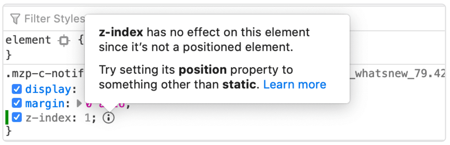Screen dimensions: 450x145
Task: Uncheck the display property checkbox
Action: (17, 90)
